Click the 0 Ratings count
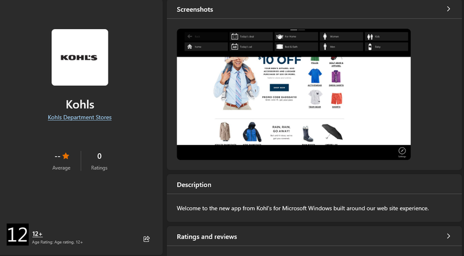Screen dimensions: 464x256 [100, 156]
